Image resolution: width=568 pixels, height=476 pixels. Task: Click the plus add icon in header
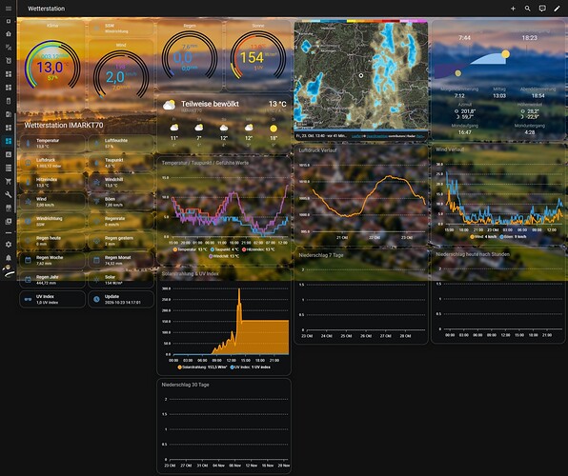(513, 9)
